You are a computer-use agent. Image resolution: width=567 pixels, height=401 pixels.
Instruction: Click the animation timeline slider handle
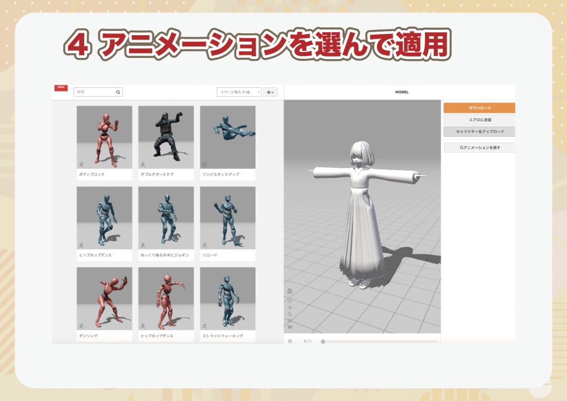(323, 341)
